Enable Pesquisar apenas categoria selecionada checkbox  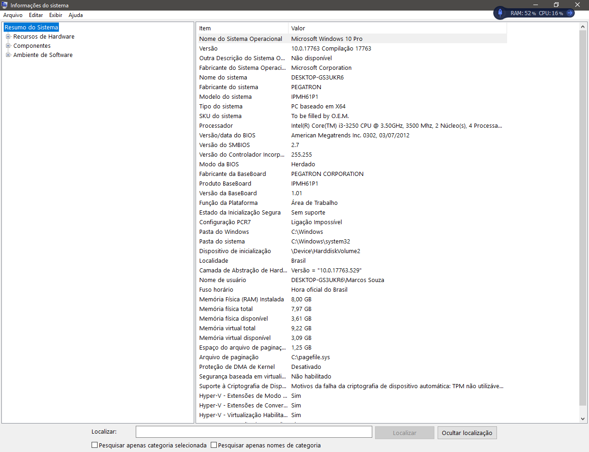94,445
